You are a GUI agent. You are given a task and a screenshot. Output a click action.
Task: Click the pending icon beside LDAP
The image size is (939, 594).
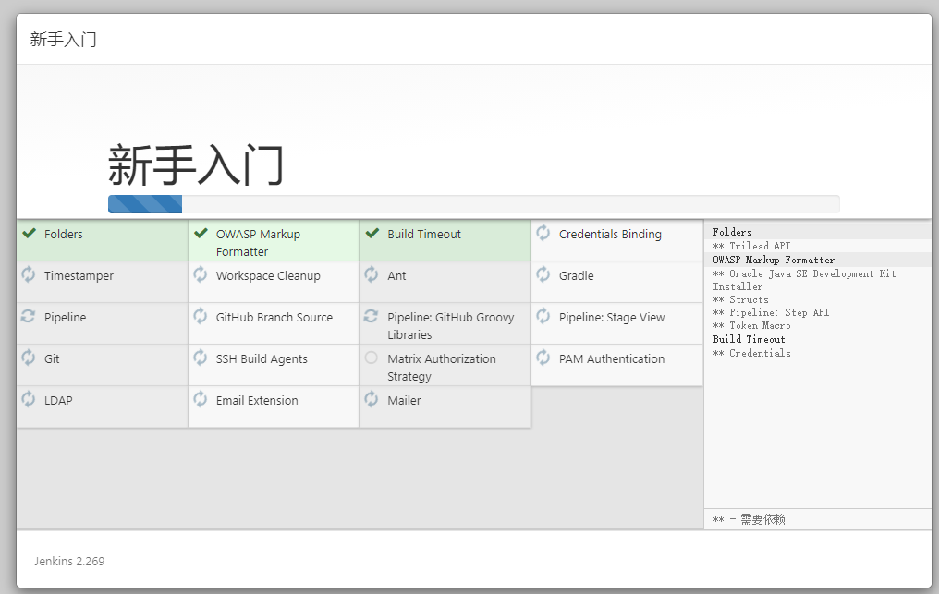point(28,399)
